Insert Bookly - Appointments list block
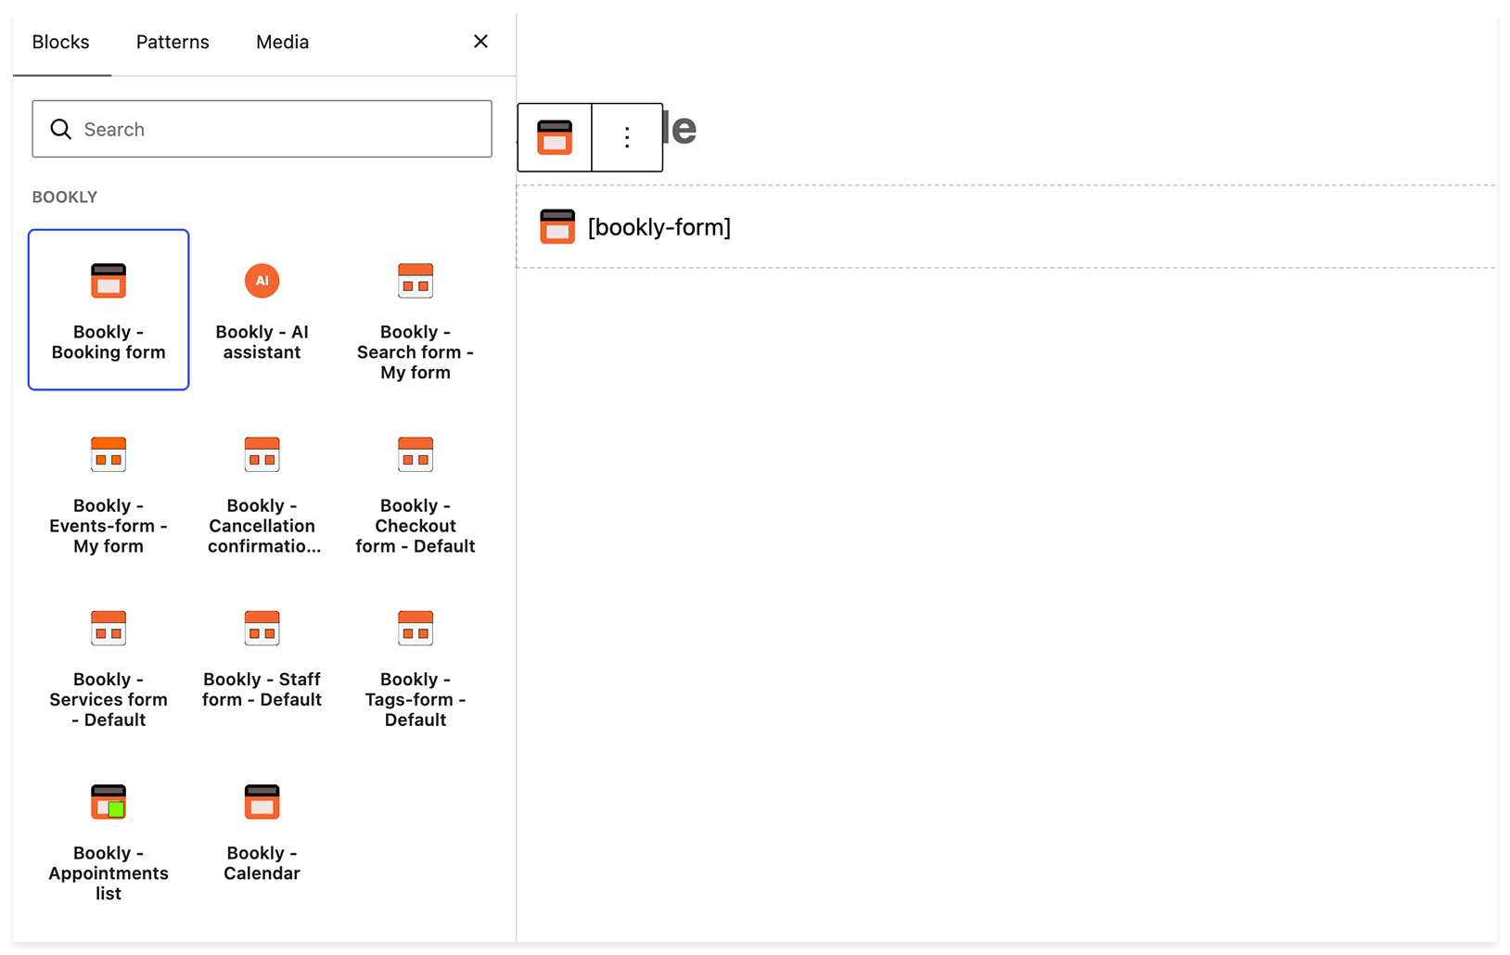This screenshot has width=1510, height=955. (109, 841)
